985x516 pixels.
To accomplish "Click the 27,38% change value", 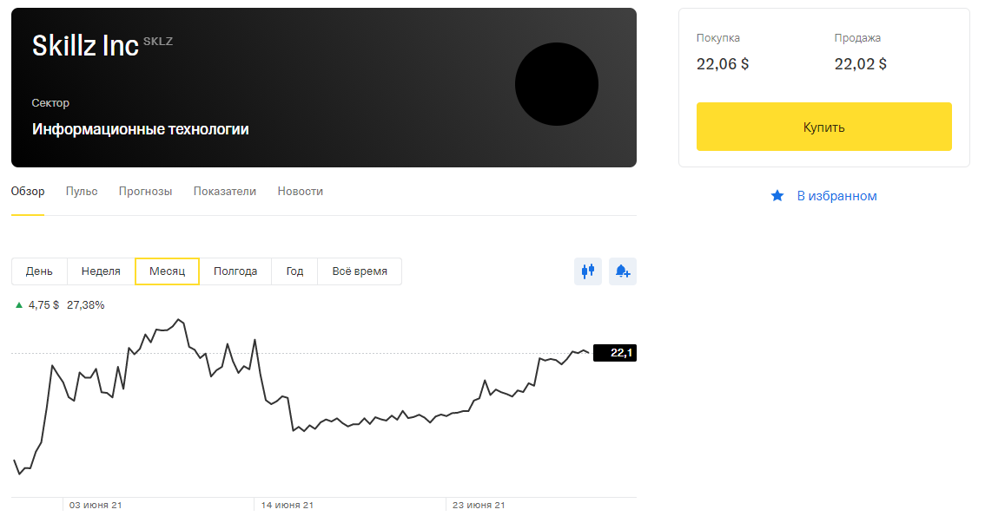I will coord(85,305).
